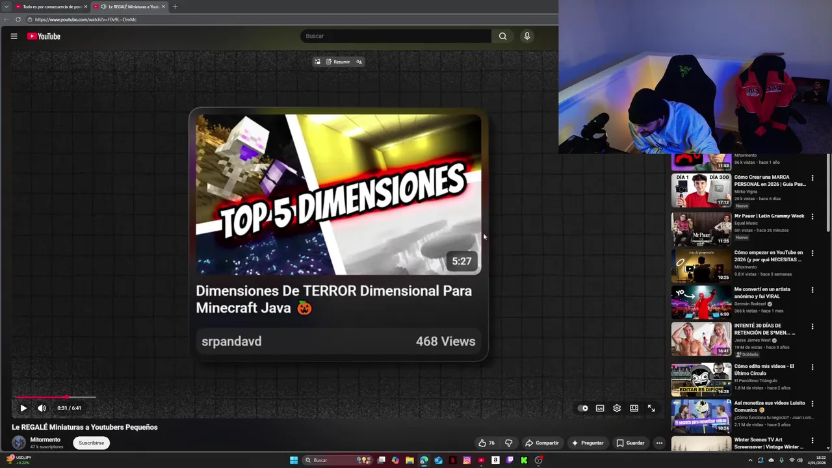This screenshot has width=832, height=468.
Task: Click the Resumir button above the video
Action: (338, 62)
